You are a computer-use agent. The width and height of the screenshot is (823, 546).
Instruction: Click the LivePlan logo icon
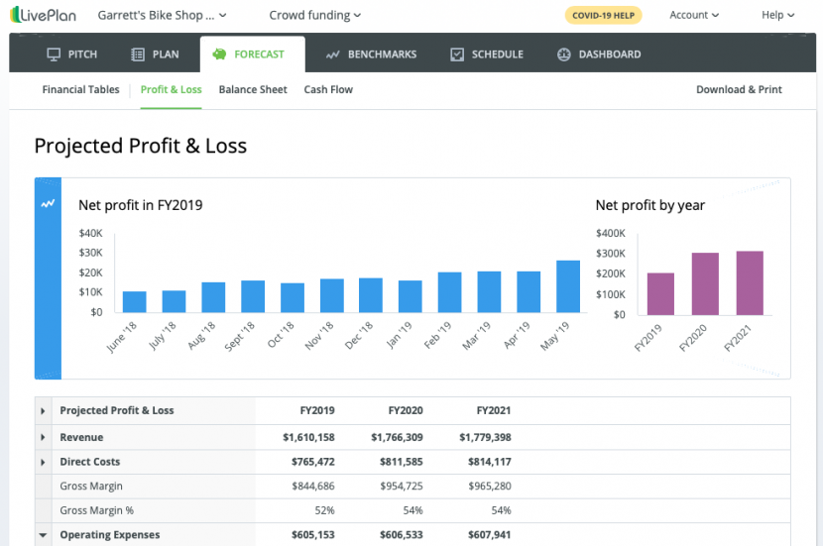(x=16, y=16)
